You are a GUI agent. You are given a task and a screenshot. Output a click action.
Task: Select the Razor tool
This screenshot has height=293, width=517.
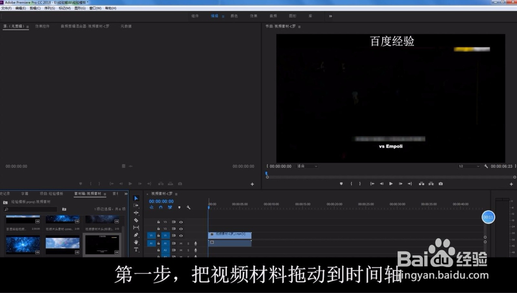(136, 220)
